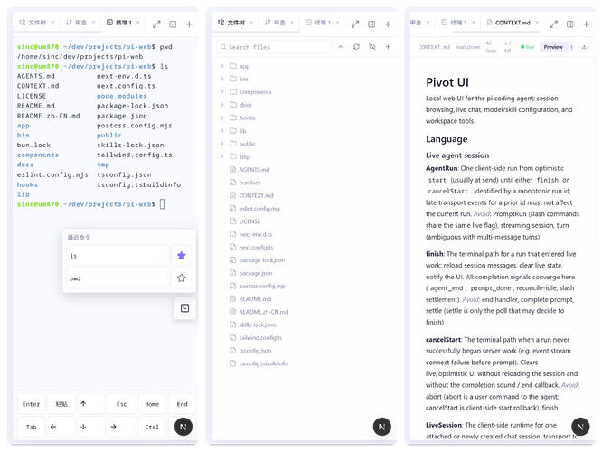The width and height of the screenshot is (602, 452).
Task: Collapse all folders with the up chevron
Action: pos(341,46)
